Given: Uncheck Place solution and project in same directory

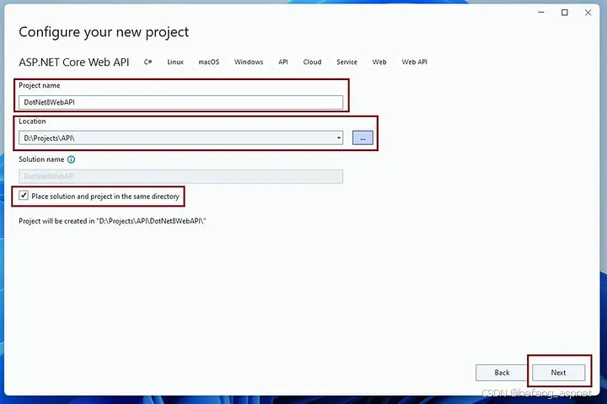Looking at the screenshot, I should click(24, 196).
